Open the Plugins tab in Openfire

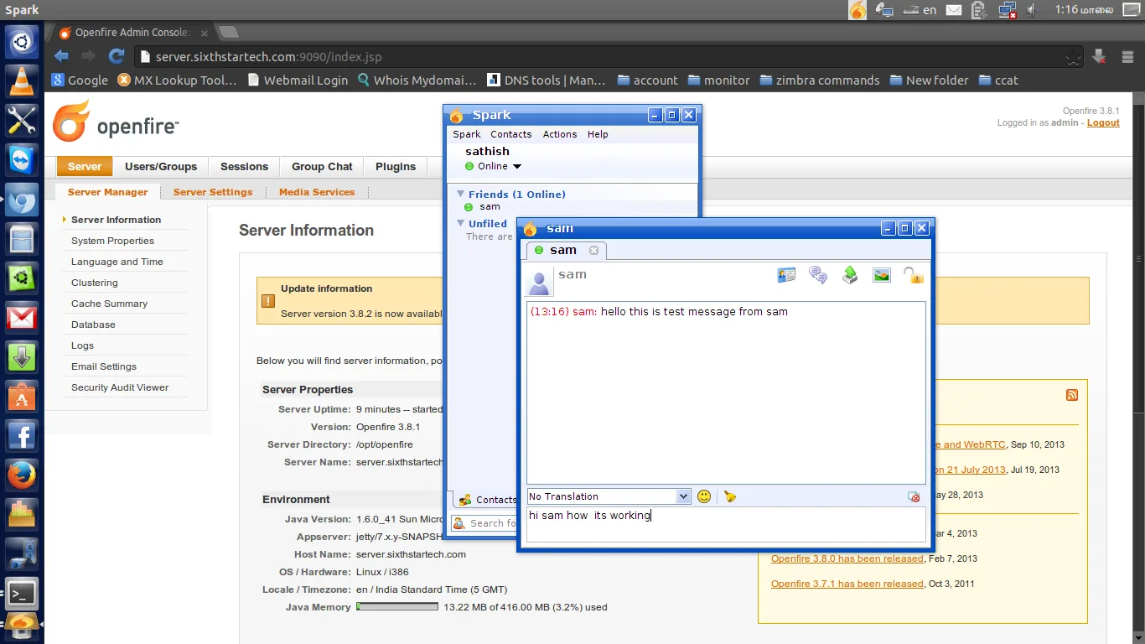[x=396, y=166]
